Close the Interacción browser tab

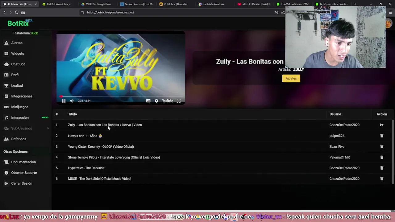[35, 4]
